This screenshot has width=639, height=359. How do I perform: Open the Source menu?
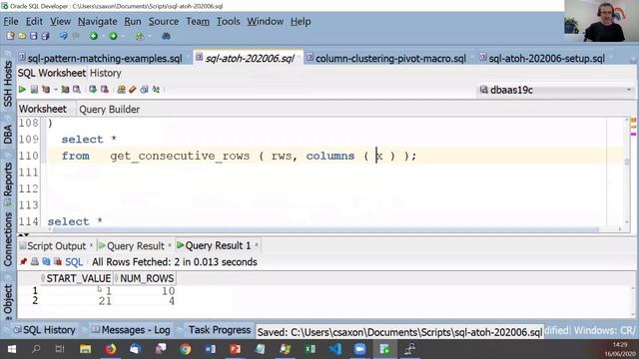(164, 21)
